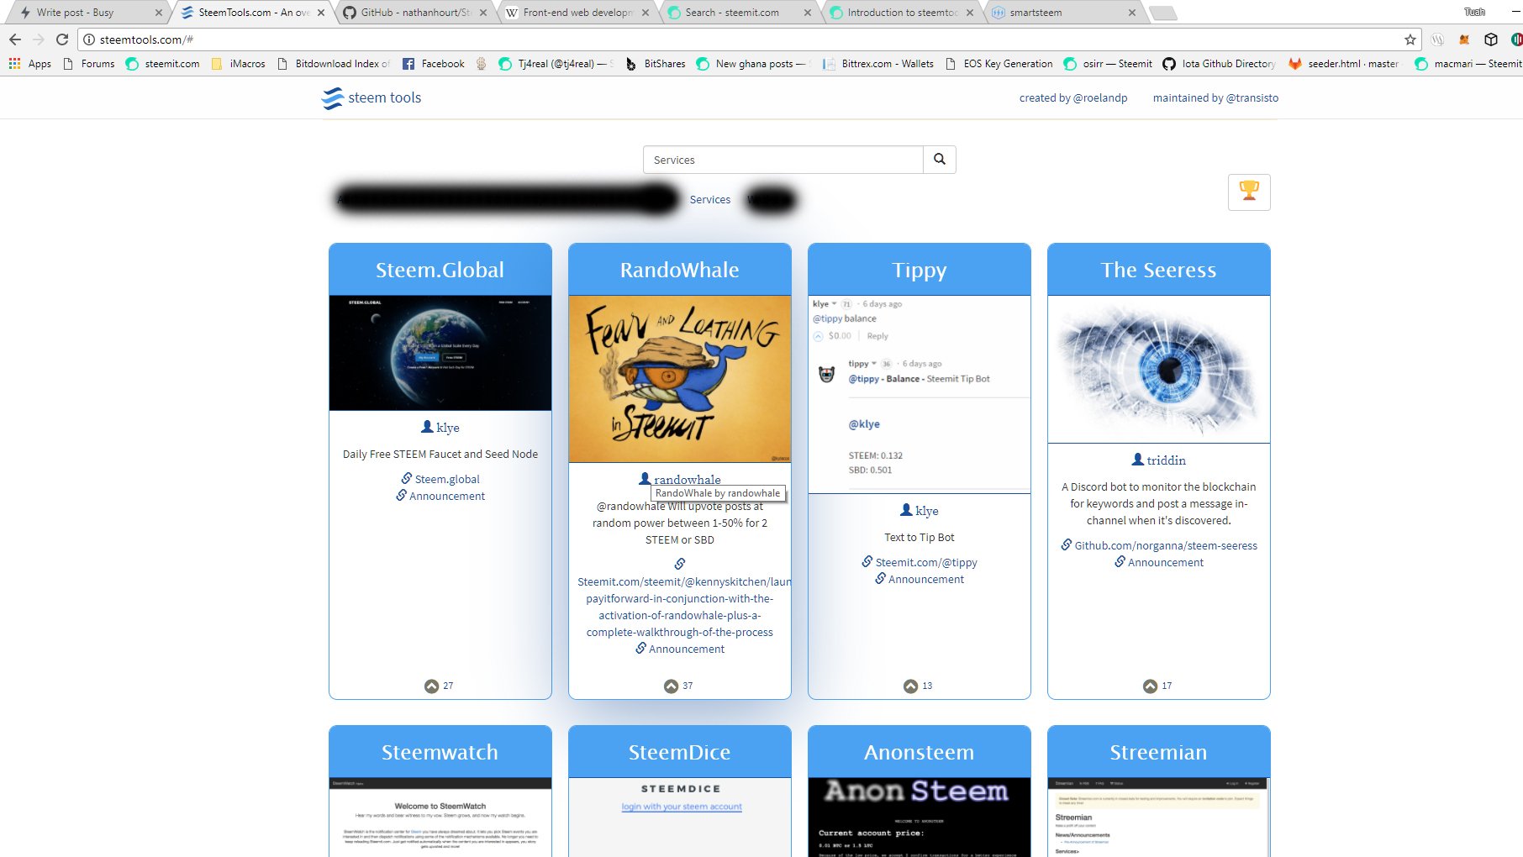The width and height of the screenshot is (1523, 857).
Task: Click the magnifier search button
Action: (x=940, y=160)
